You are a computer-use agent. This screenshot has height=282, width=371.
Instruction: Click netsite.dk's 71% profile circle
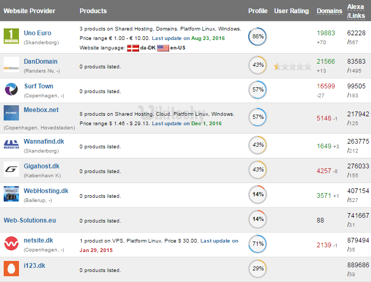coord(258,244)
